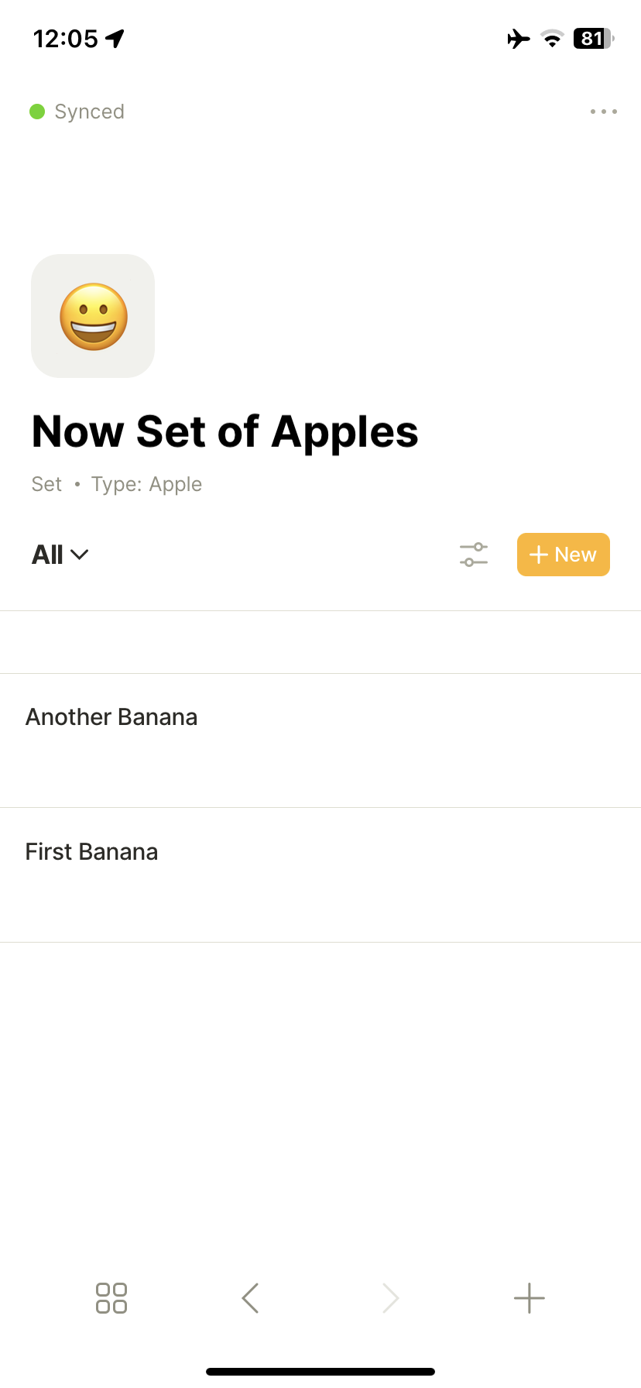Open view settings sliders icon
Image resolution: width=641 pixels, height=1388 pixels.
(474, 555)
